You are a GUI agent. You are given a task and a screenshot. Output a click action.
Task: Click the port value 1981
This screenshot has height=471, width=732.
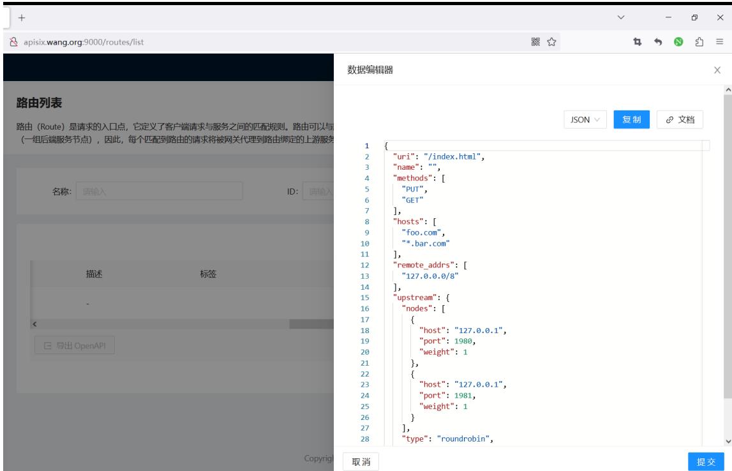tap(463, 396)
